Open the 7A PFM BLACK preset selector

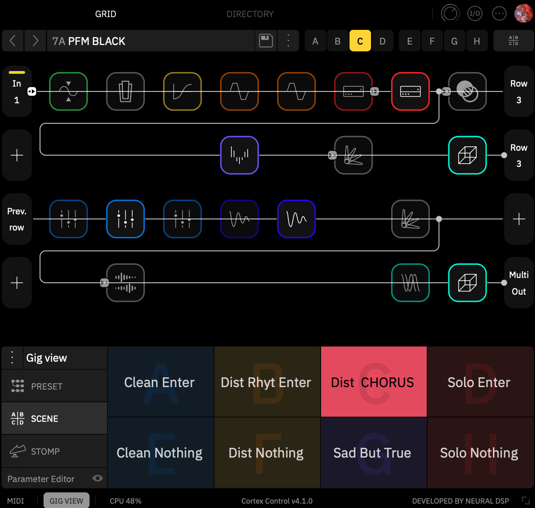[x=150, y=41]
